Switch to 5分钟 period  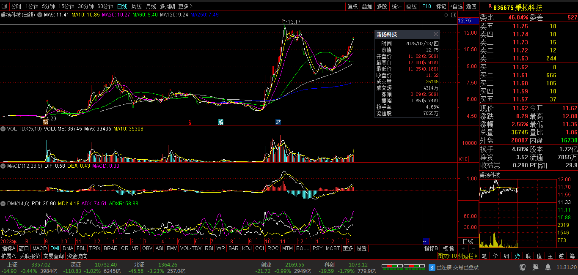[x=49, y=6]
